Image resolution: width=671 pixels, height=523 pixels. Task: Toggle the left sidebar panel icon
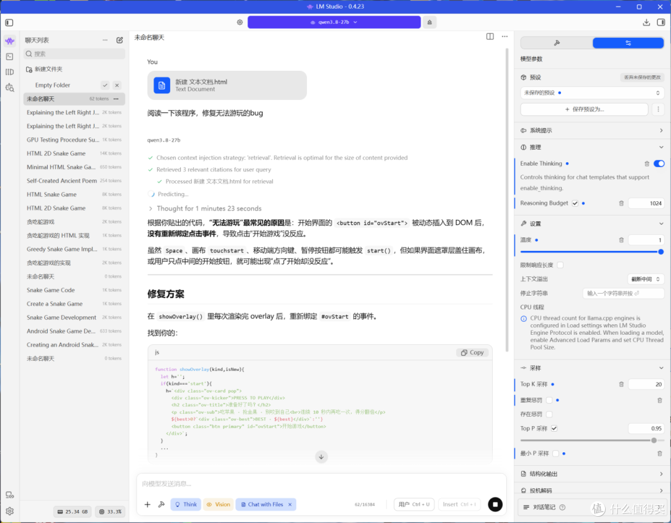point(9,22)
